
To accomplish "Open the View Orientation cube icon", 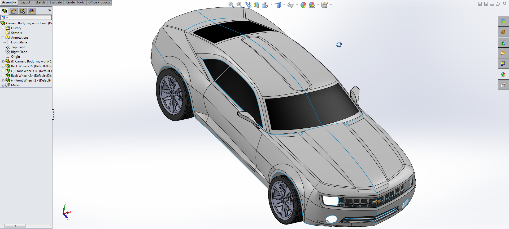I will coord(265,5).
